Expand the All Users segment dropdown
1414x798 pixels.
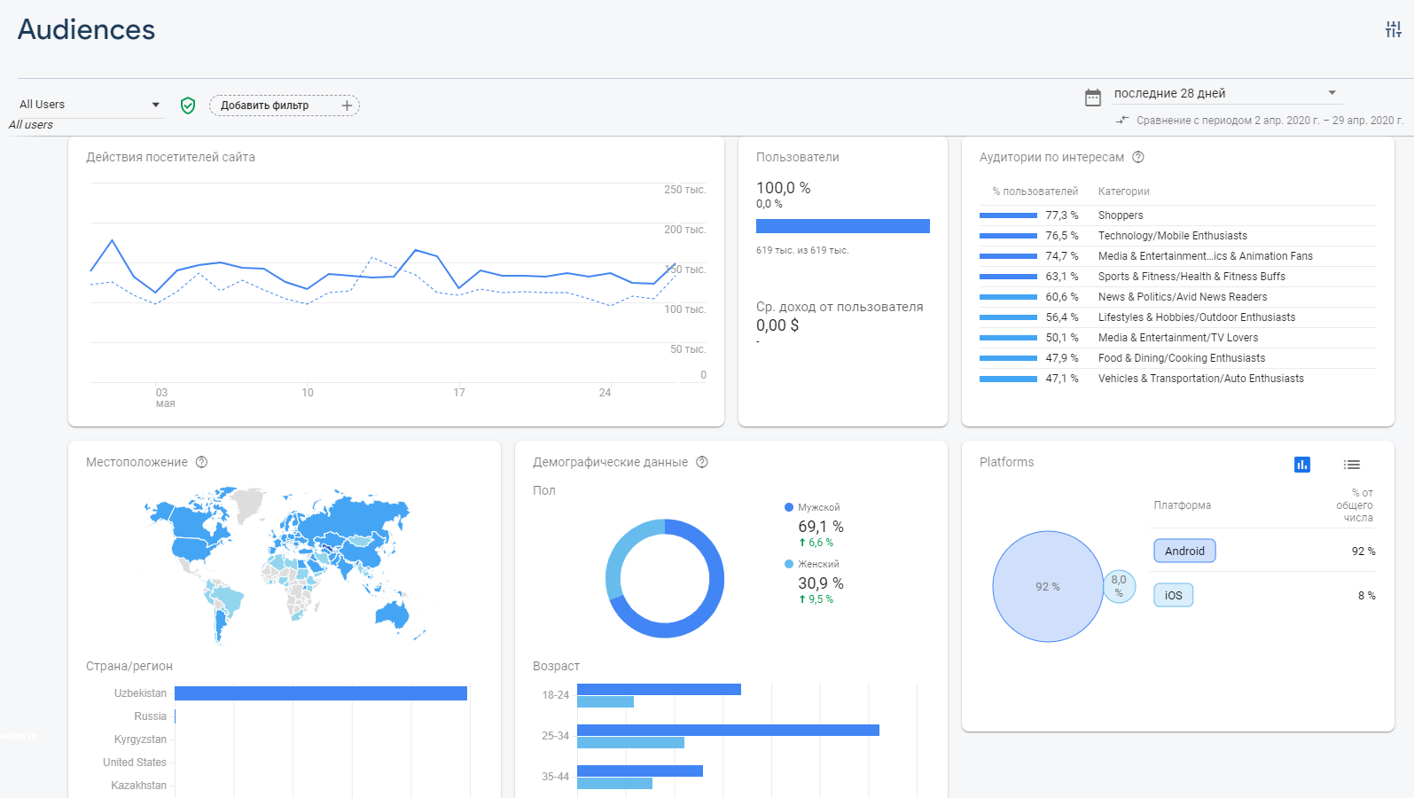click(x=156, y=105)
